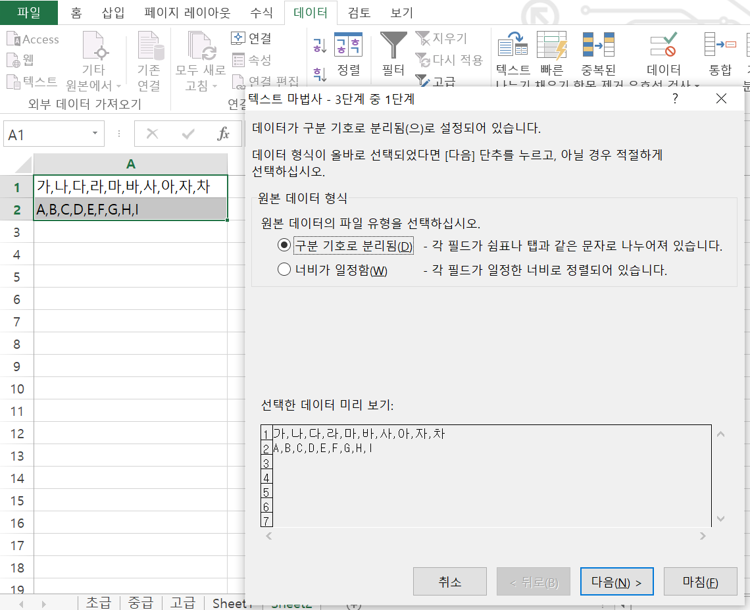
Task: Click formula bar cancel X icon
Action: click(152, 134)
